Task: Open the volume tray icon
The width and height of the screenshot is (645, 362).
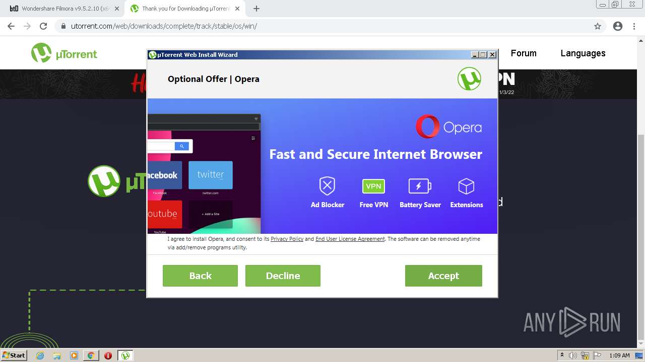Action: click(573, 355)
